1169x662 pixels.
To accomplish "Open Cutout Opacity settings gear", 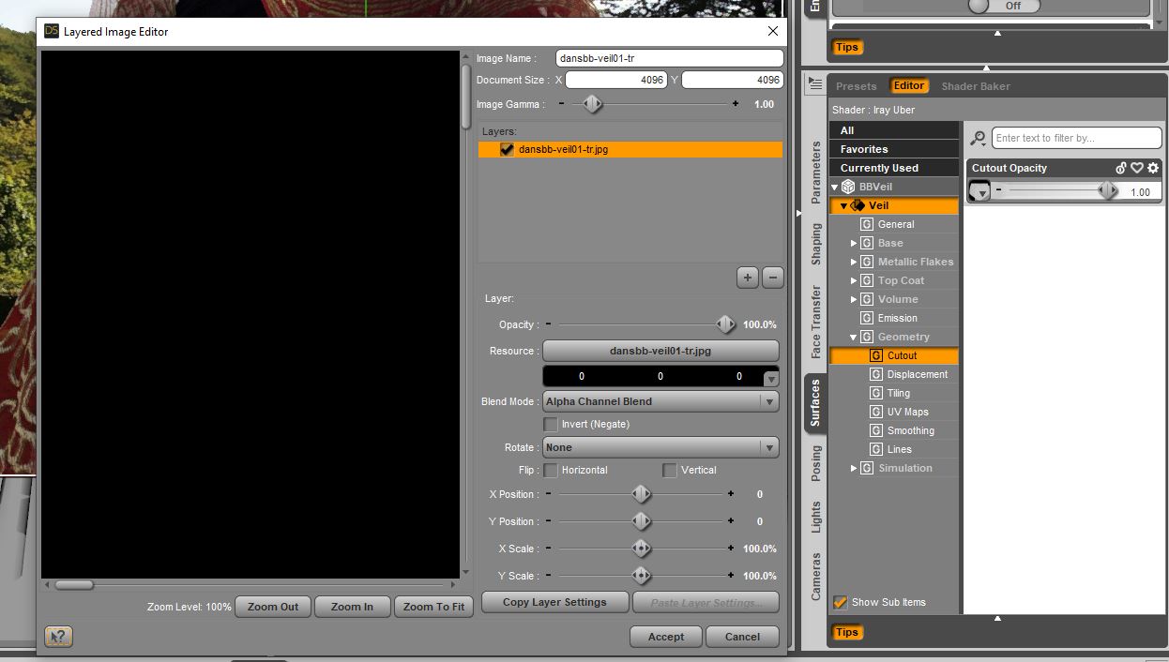I will tap(1153, 168).
